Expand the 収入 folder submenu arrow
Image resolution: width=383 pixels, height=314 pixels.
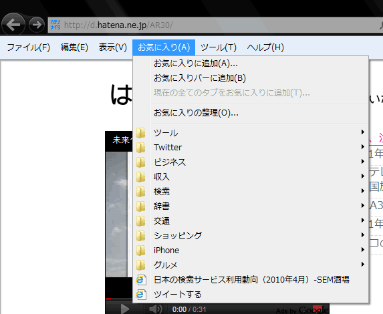(x=363, y=176)
